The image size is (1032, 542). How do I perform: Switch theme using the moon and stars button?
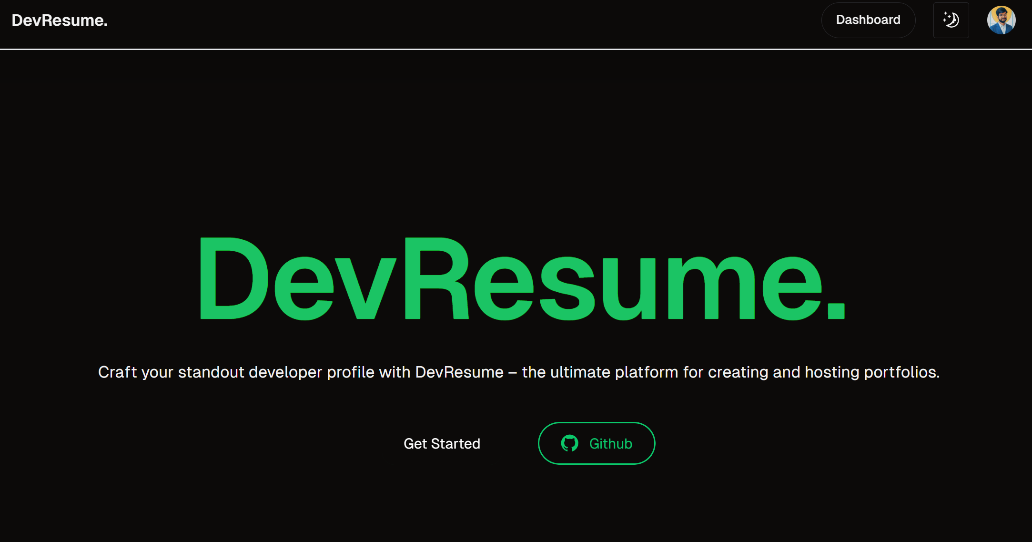click(x=951, y=20)
